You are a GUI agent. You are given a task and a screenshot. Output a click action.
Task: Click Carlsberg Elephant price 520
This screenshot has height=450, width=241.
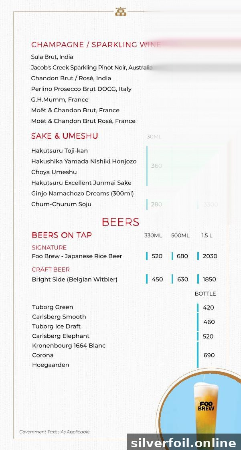[x=208, y=336]
